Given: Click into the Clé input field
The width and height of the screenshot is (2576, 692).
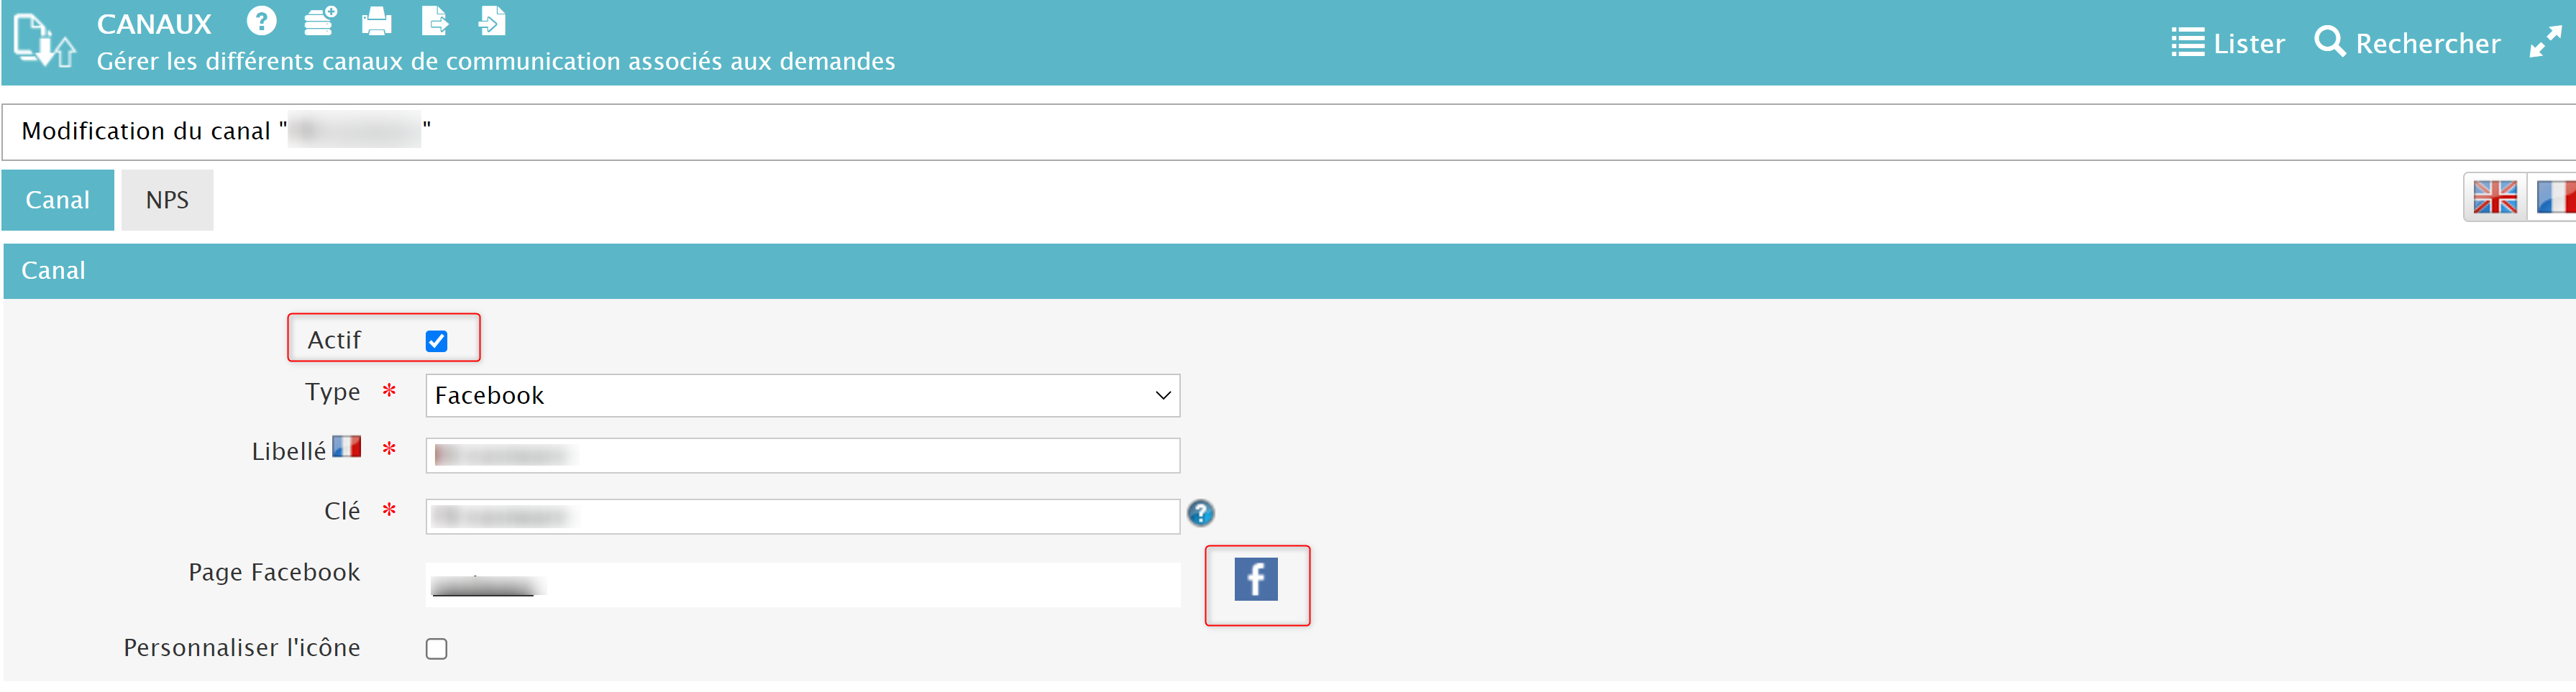Looking at the screenshot, I should (x=802, y=516).
